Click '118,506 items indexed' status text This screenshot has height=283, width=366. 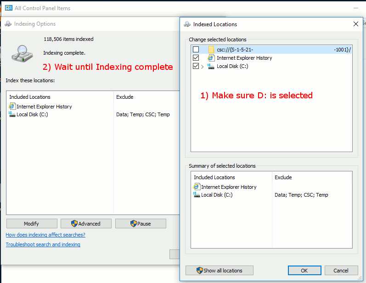[68, 39]
